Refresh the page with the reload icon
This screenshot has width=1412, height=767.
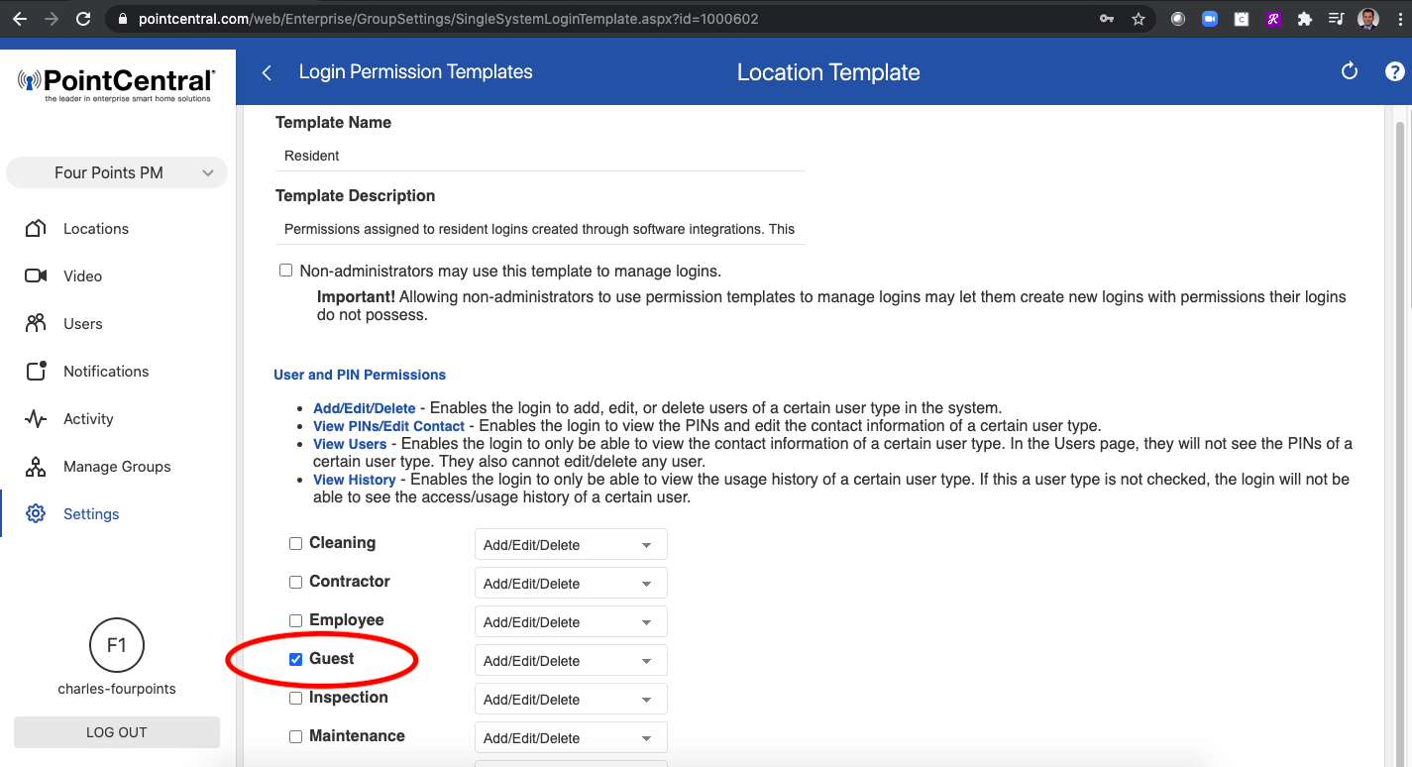[1349, 71]
